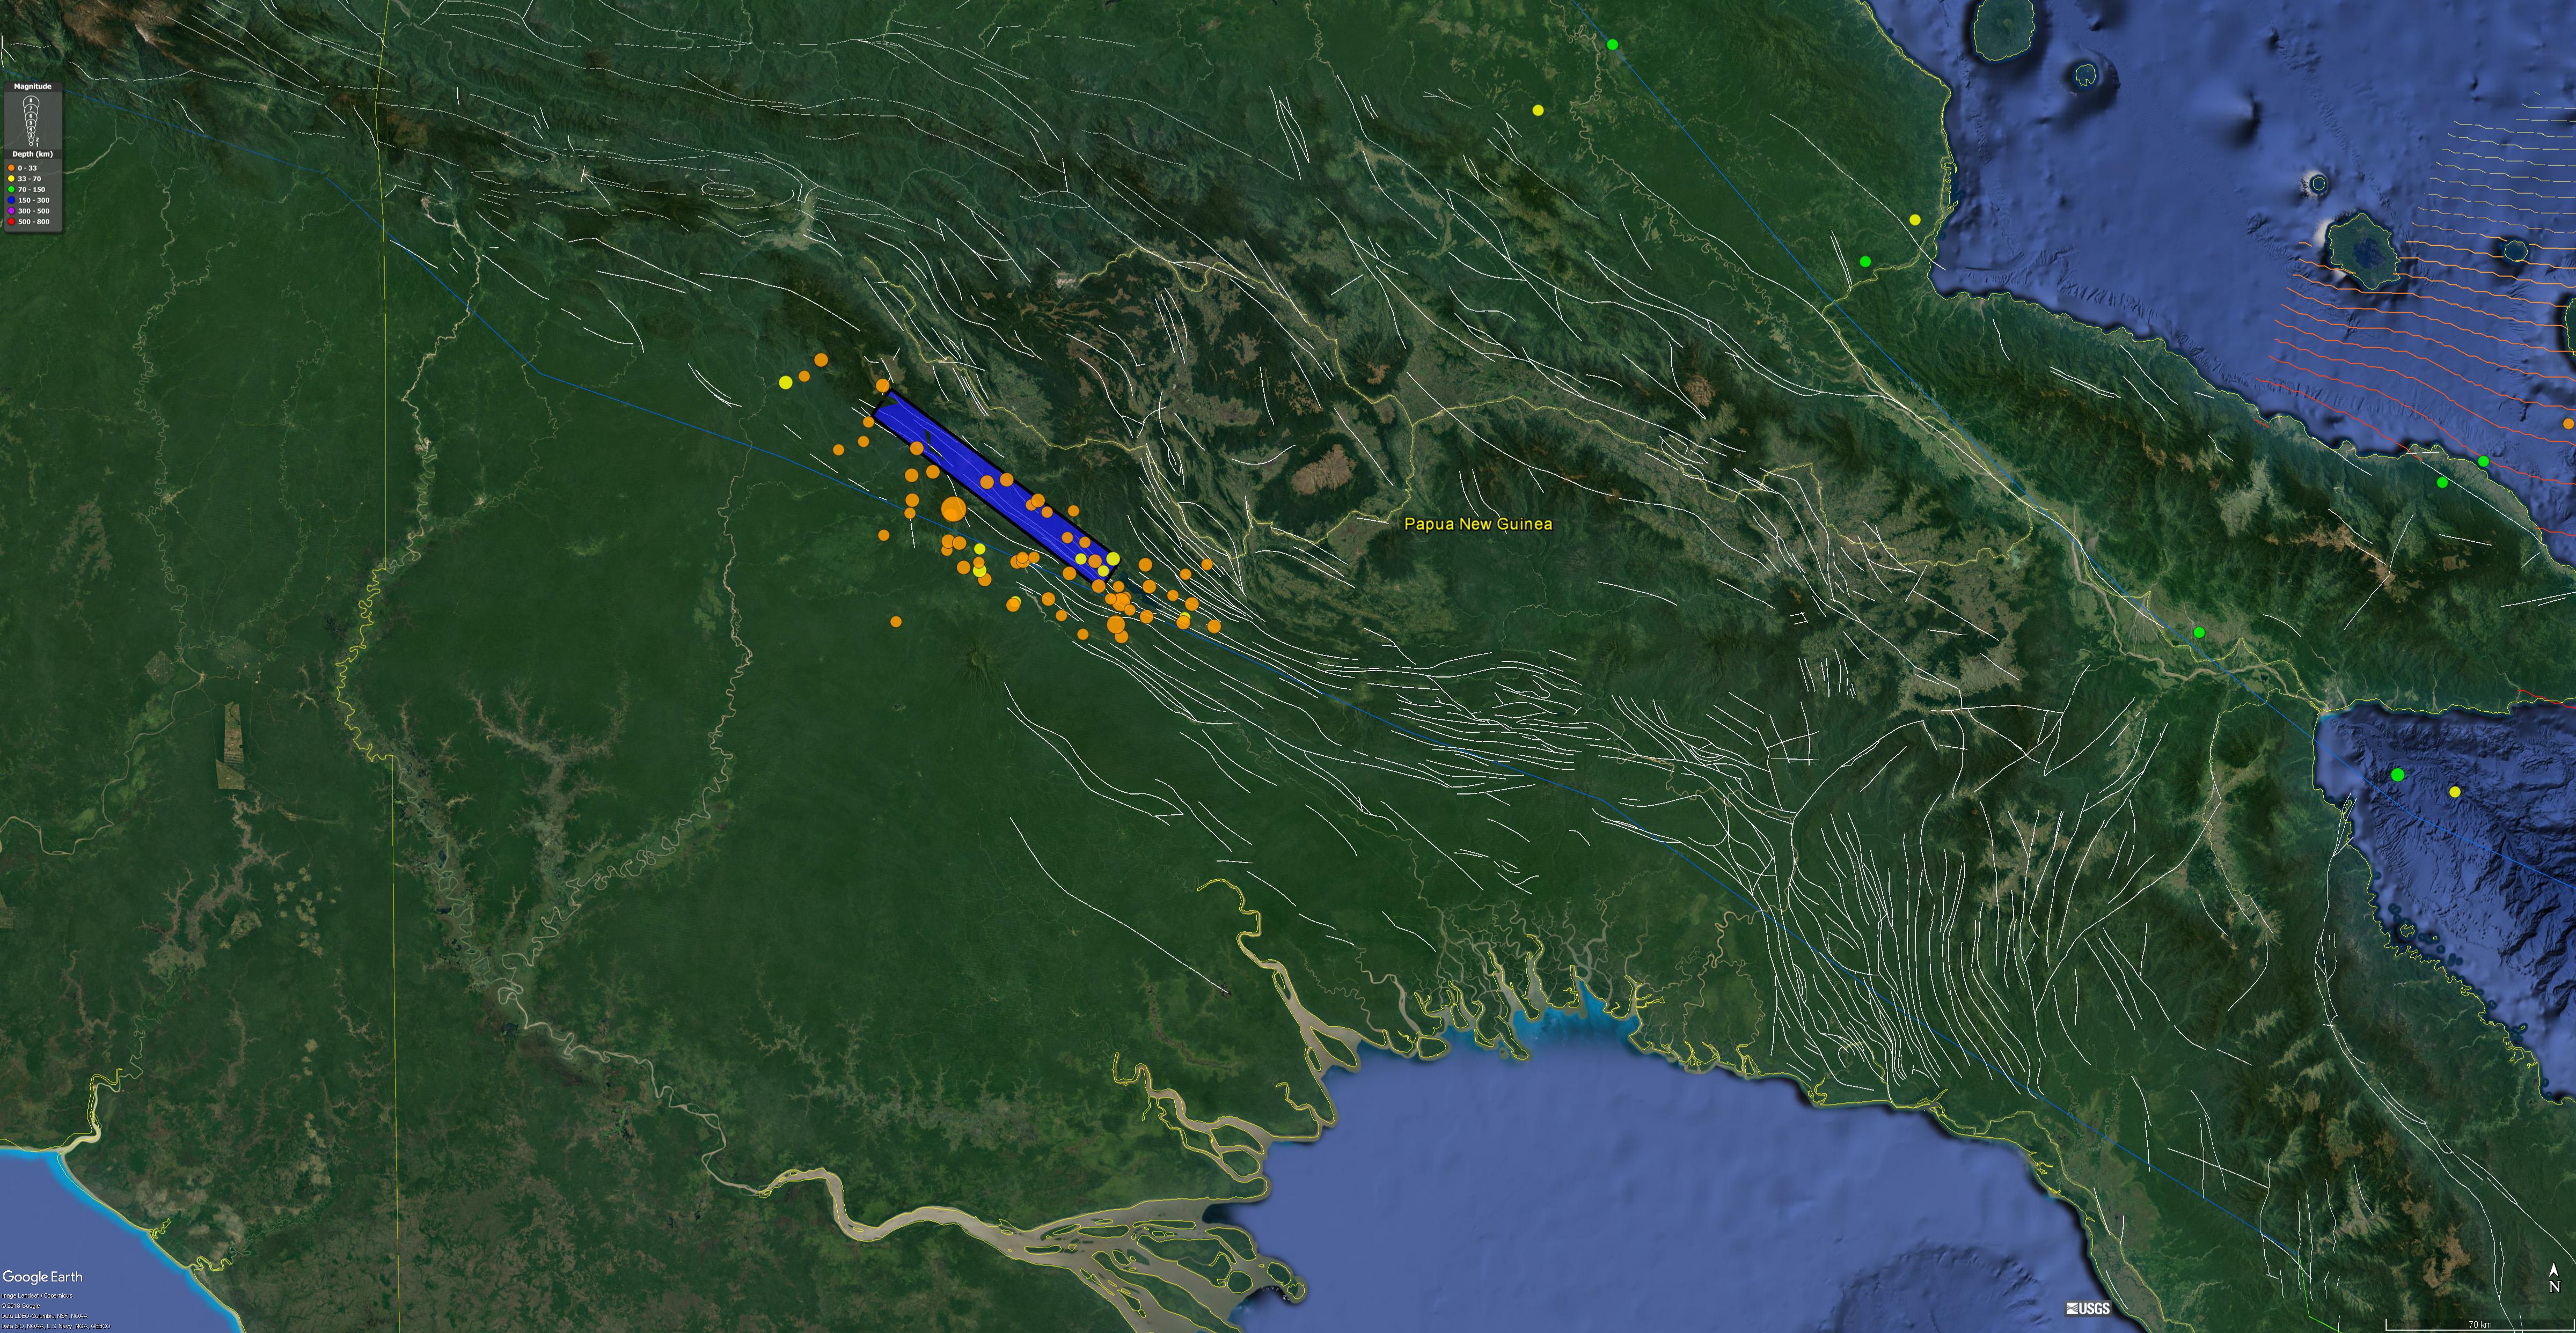2576x1333 pixels.
Task: Click red 500 - 800 depth swatch
Action: click(11, 222)
